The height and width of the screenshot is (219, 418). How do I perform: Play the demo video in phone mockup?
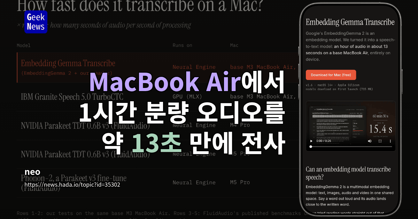pyautogui.click(x=311, y=141)
